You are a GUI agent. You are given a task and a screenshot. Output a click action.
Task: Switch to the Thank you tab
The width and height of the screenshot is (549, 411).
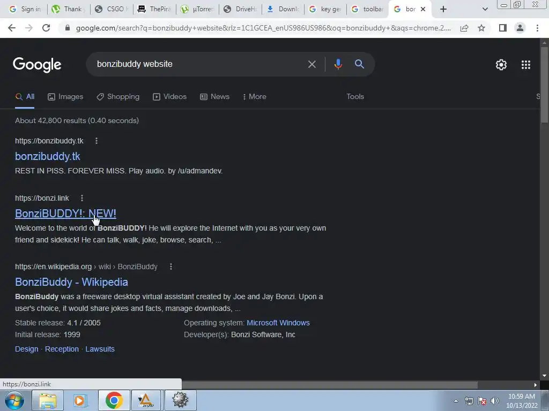click(68, 9)
